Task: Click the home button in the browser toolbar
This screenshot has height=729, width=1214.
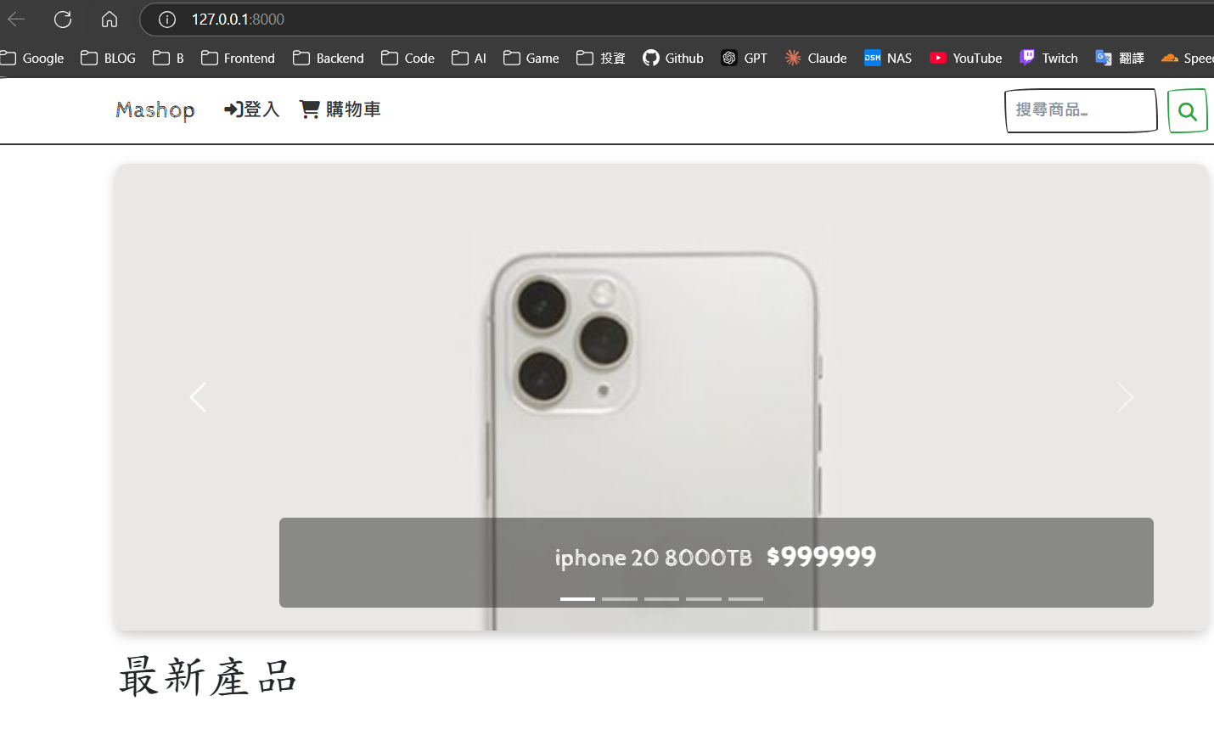Action: pyautogui.click(x=109, y=19)
